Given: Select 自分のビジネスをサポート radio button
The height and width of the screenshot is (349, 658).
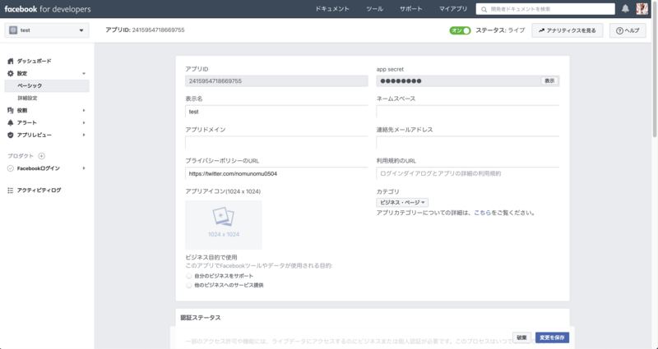Looking at the screenshot, I should (189, 276).
